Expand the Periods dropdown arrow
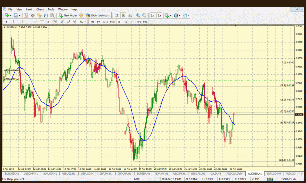The image size is (306, 183). coord(179,15)
